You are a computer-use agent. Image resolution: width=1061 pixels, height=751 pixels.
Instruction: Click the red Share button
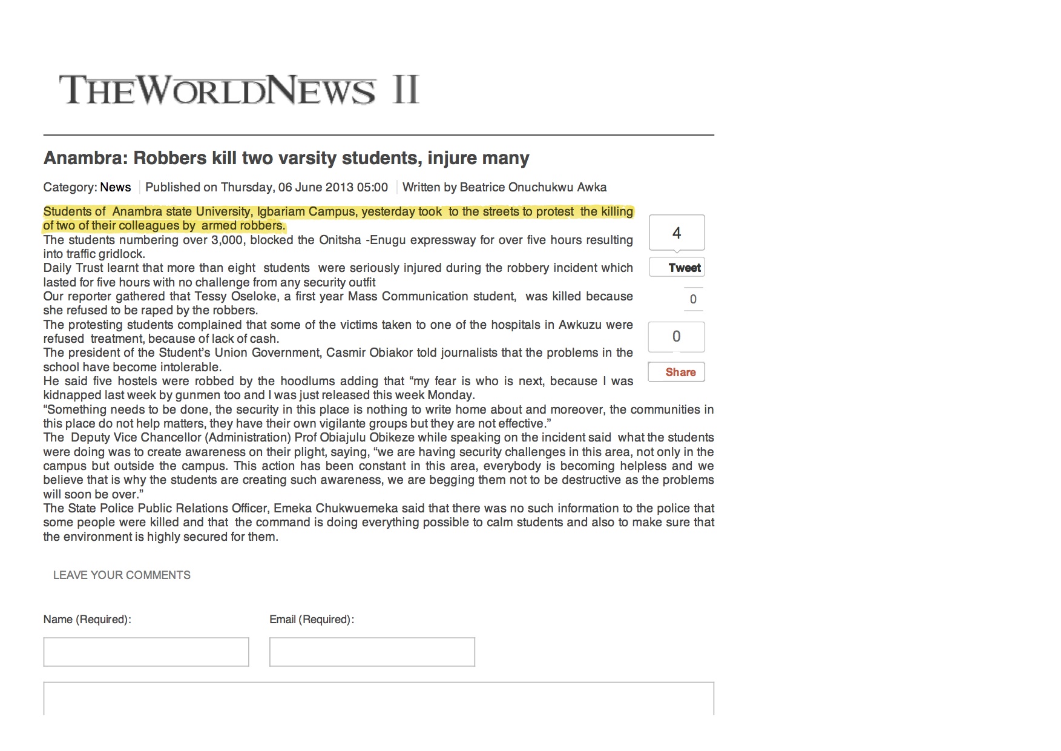point(677,372)
